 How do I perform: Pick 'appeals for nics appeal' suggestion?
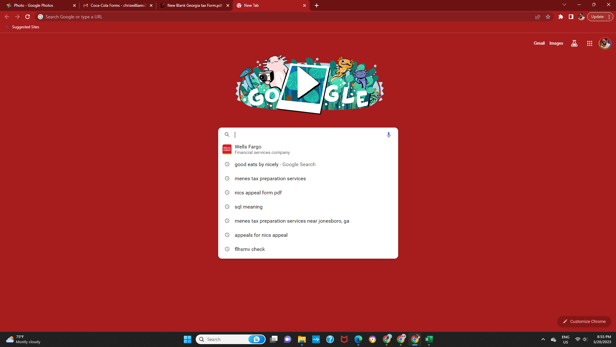[308, 235]
